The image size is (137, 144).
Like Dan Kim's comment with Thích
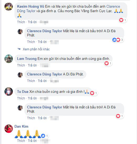[21, 141]
